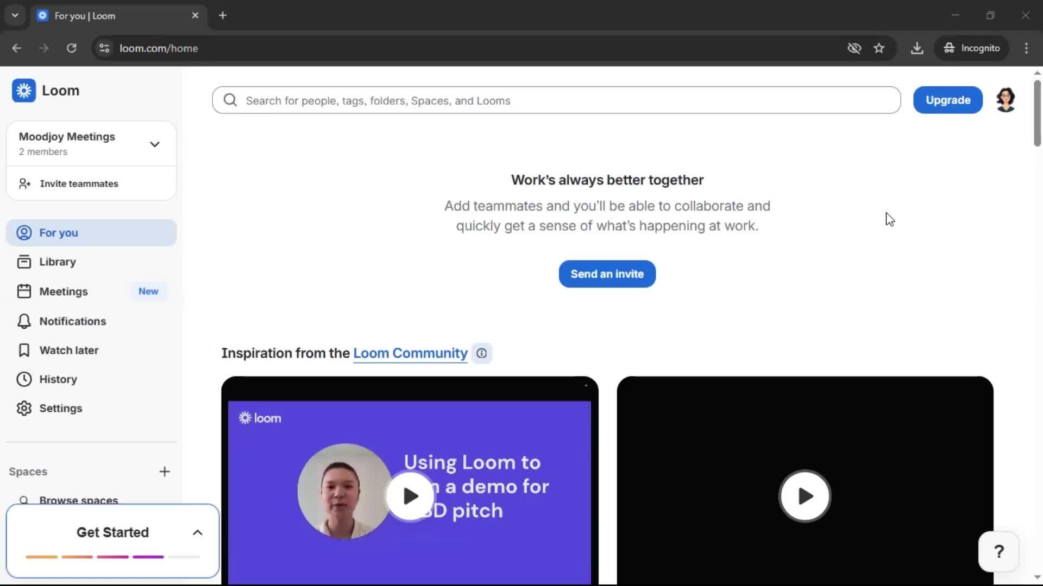
Task: Click the Send an invite button
Action: 607,274
